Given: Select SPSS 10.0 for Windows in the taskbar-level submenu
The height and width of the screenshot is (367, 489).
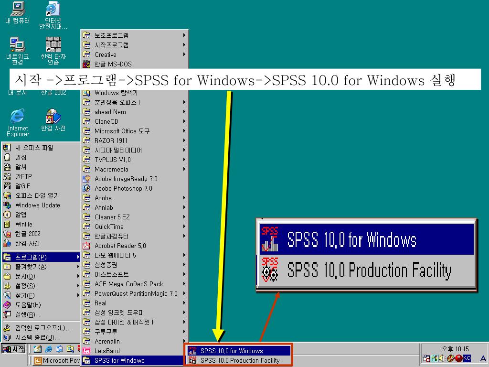Looking at the screenshot, I should pyautogui.click(x=239, y=351).
